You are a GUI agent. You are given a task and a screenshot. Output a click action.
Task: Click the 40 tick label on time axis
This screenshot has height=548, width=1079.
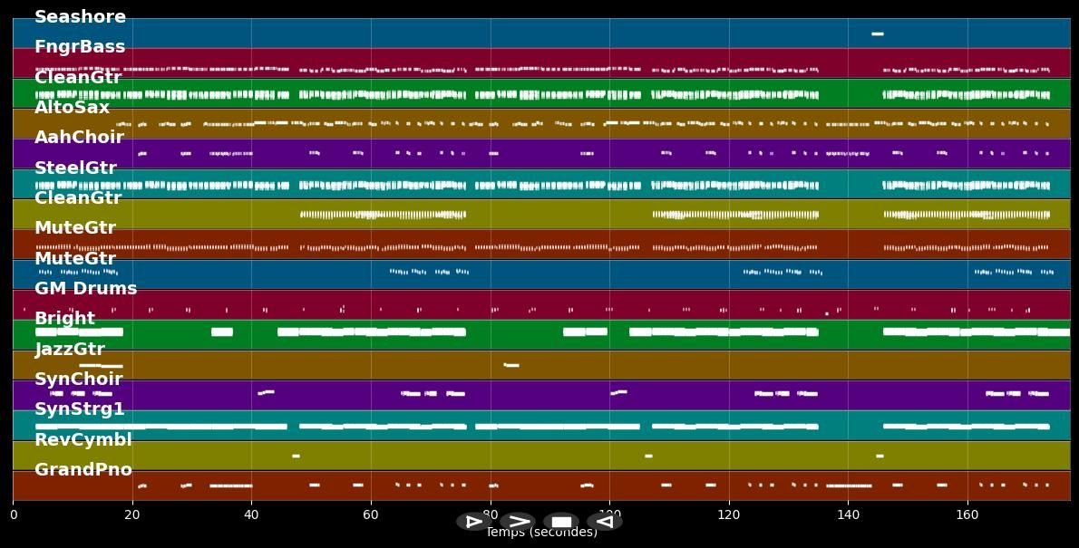click(x=251, y=514)
